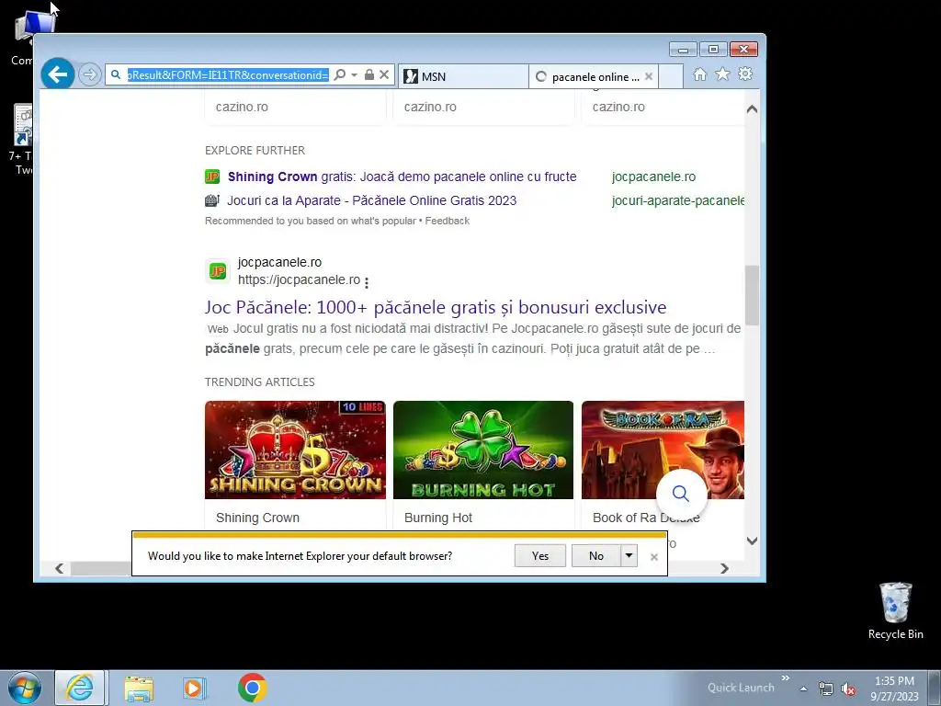Click the Shining Crown card title

point(257,518)
